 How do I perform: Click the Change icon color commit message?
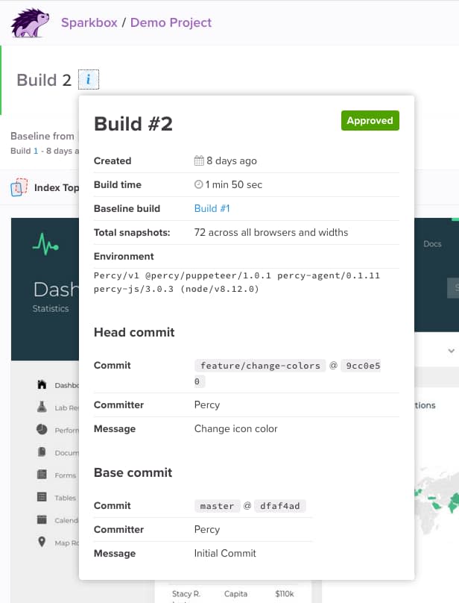236,428
